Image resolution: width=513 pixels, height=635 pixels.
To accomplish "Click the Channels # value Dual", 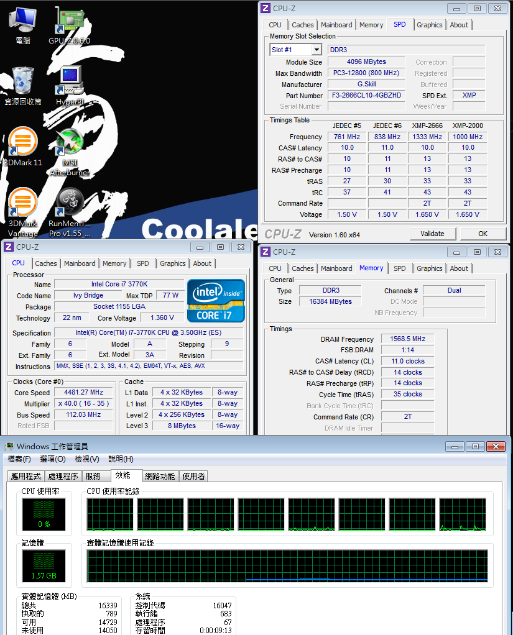I will tap(455, 290).
